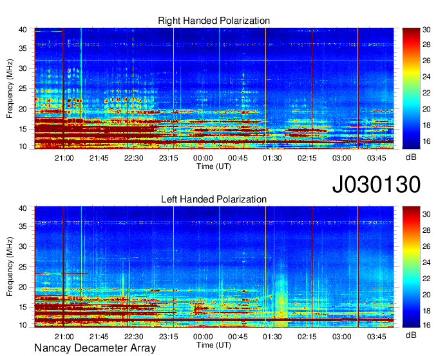Click the '40' frequency tick of the top plot
This screenshot has width=438, height=356.
click(x=23, y=30)
